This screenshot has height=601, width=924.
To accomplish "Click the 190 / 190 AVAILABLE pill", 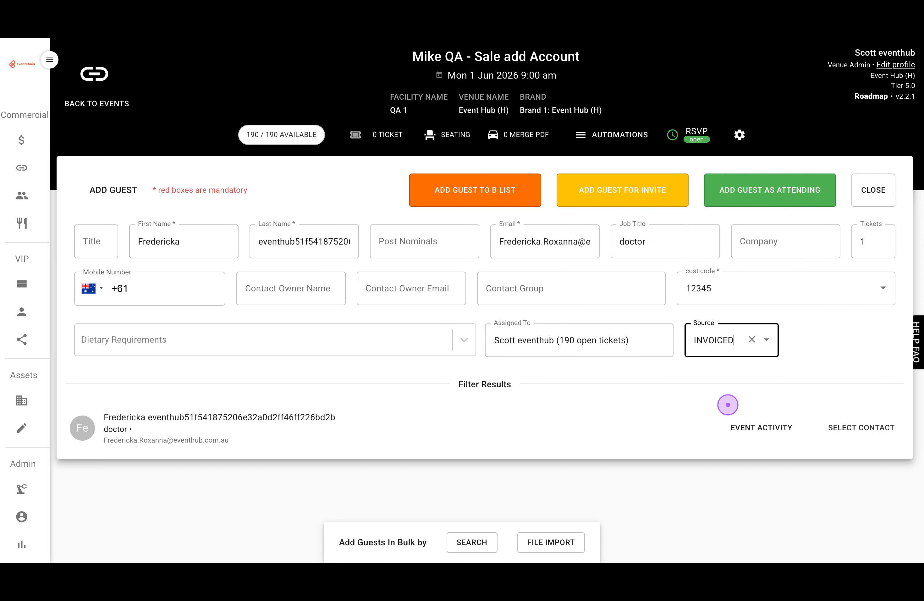I will [282, 135].
